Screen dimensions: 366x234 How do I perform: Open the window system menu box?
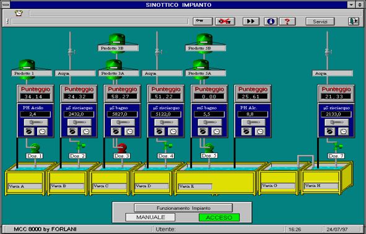pos(6,5)
